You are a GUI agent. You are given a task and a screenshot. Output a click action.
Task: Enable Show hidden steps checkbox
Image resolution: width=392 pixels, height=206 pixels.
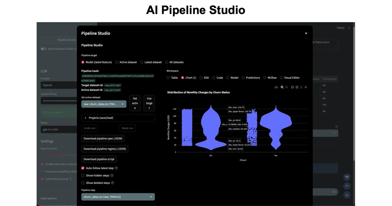(83, 176)
